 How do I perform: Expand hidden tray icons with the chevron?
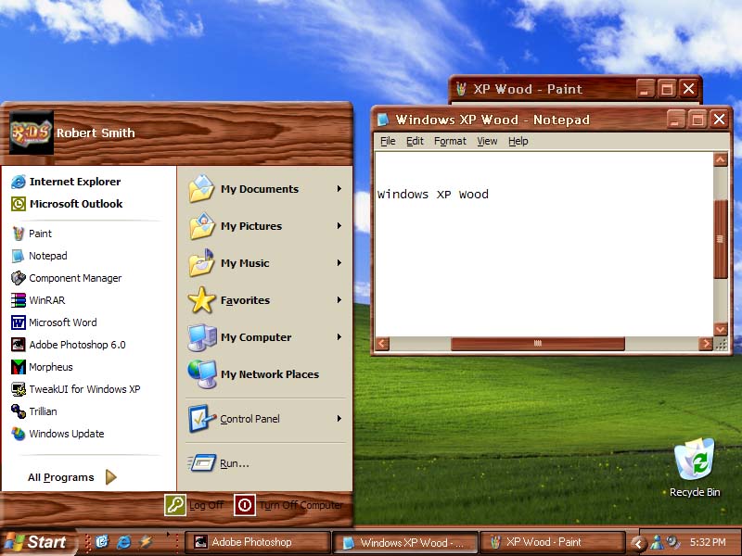tap(638, 544)
